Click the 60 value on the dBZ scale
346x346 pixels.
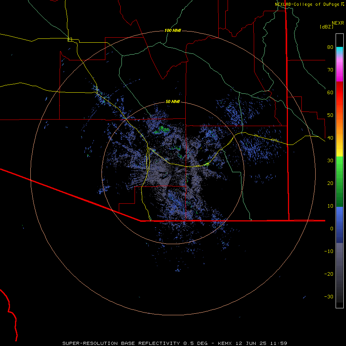330,92
